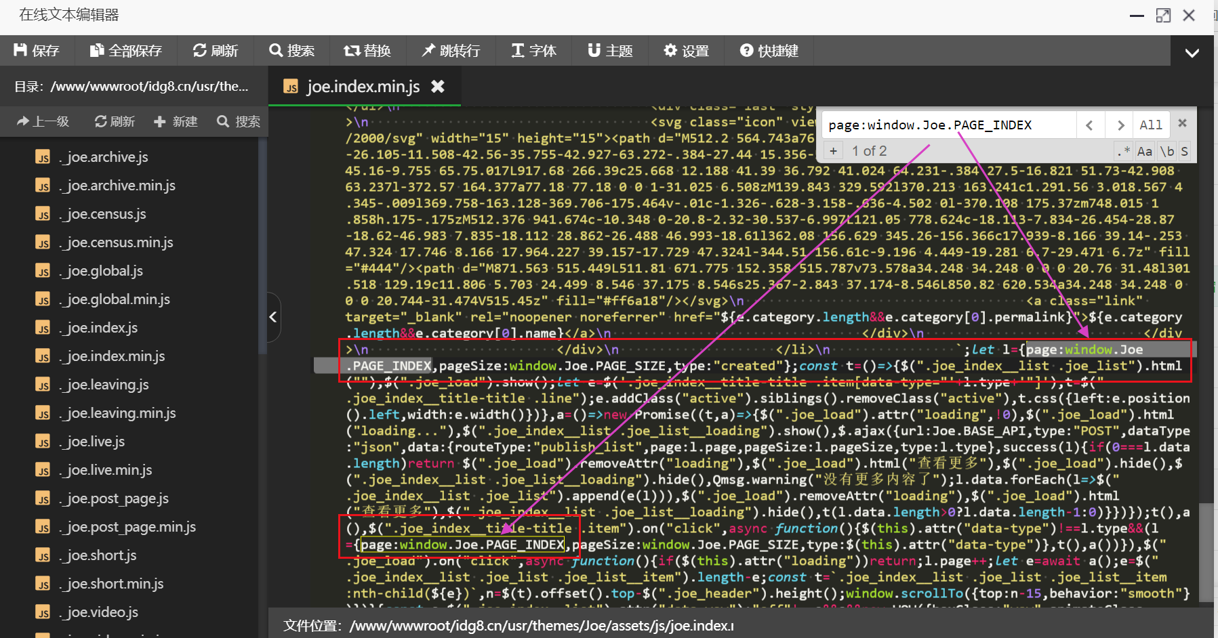The height and width of the screenshot is (638, 1218).
Task: Click Save All (全部保存) in toolbar
Action: pos(126,51)
